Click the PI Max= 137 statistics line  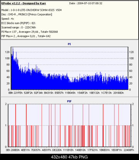pos(30,32)
